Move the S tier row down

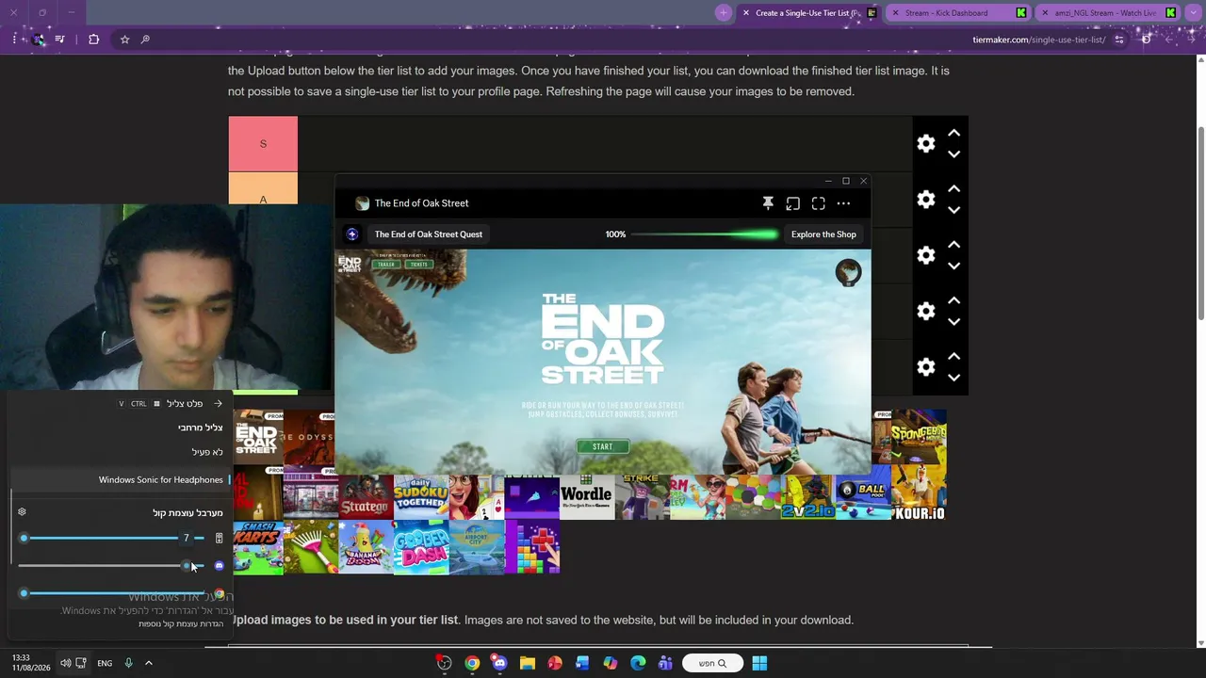[x=953, y=153]
